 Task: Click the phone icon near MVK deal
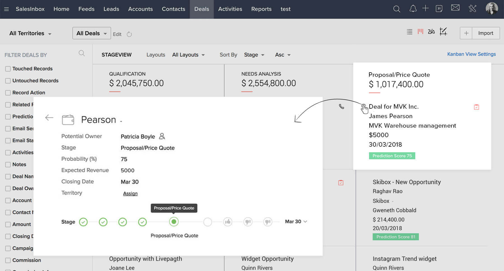pos(341,106)
